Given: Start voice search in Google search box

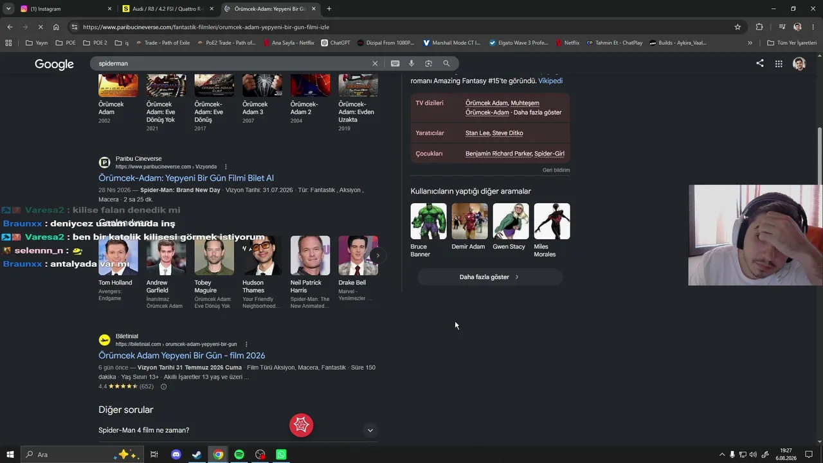Looking at the screenshot, I should (x=411, y=64).
